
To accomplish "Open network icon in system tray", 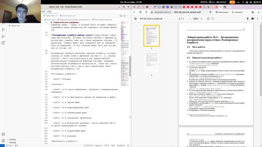I will [247, 2].
